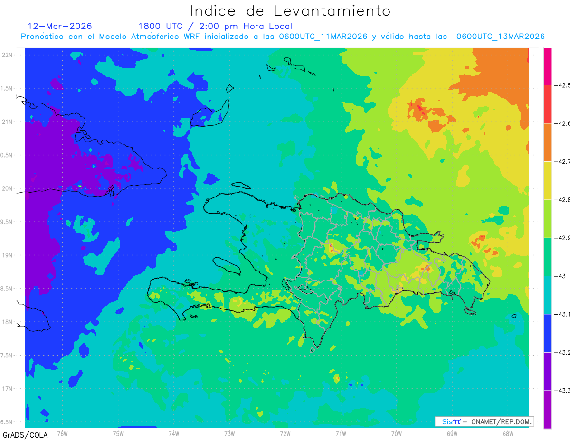
Task: Click the '-42.6' color bar value
Action: [x=563, y=123]
